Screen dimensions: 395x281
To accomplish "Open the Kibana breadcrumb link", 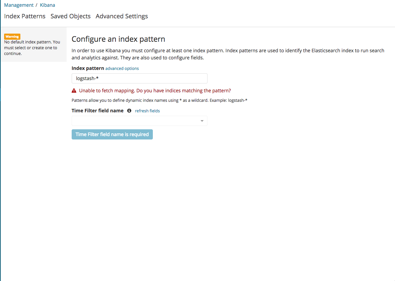I will point(47,5).
